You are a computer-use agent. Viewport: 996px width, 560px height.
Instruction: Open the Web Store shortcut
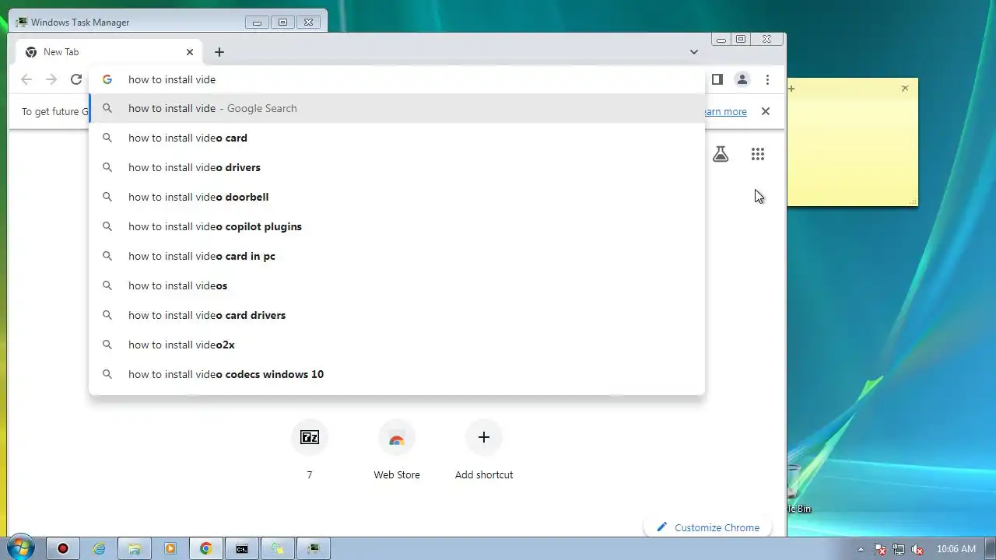click(x=397, y=437)
